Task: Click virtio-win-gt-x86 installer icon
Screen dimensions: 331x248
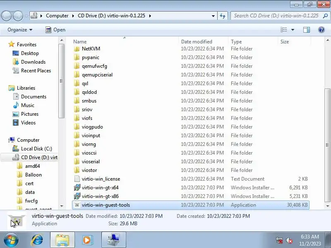Action: 77,196
